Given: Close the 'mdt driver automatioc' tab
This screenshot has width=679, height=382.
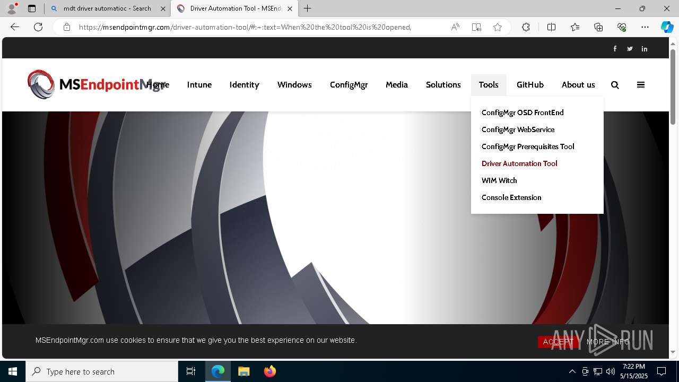Looking at the screenshot, I should [163, 8].
